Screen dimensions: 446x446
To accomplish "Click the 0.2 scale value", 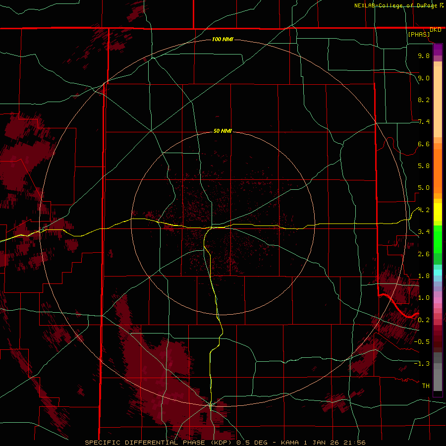I will click(x=424, y=320).
